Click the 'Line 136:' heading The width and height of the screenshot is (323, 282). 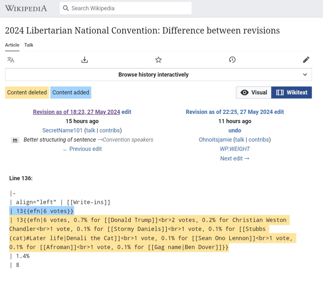point(21,178)
